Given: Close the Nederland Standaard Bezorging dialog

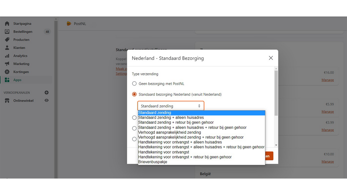Looking at the screenshot, I should pyautogui.click(x=271, y=58).
